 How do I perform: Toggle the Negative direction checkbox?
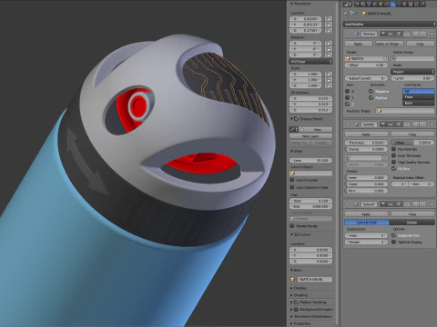coord(371,91)
